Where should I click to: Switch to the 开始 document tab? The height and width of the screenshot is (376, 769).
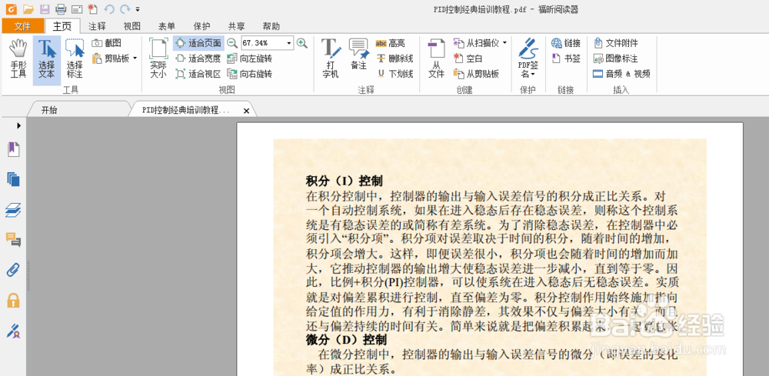click(x=49, y=110)
